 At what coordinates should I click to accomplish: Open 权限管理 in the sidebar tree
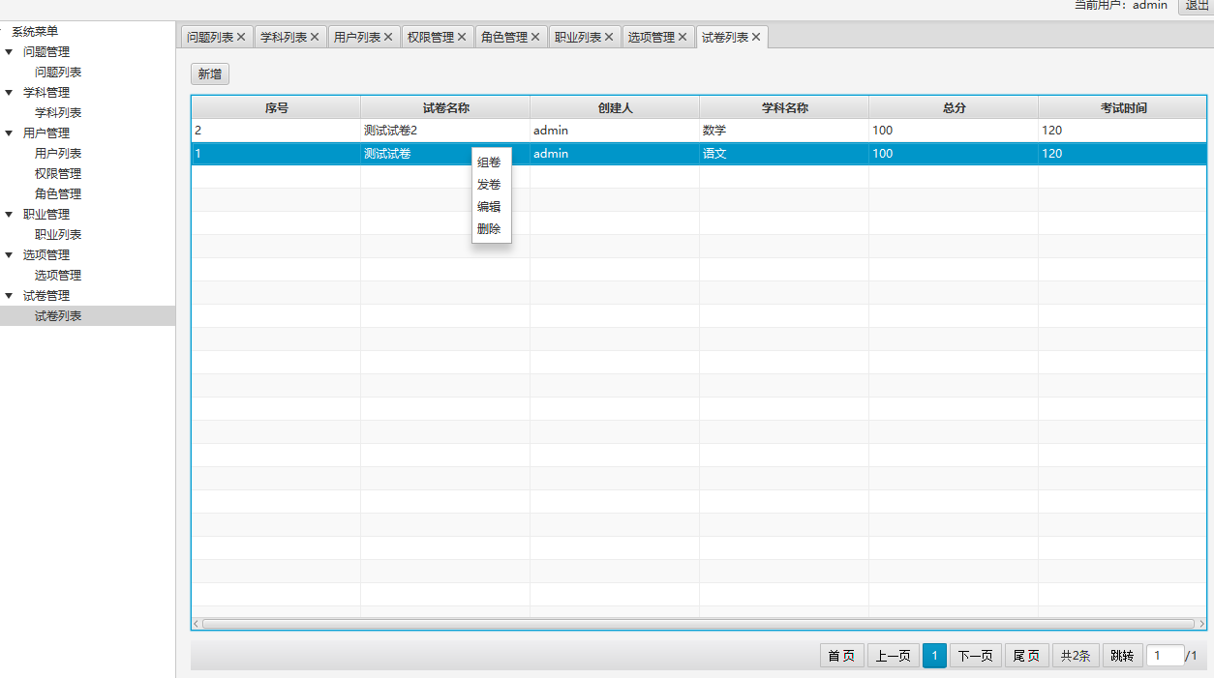click(58, 174)
